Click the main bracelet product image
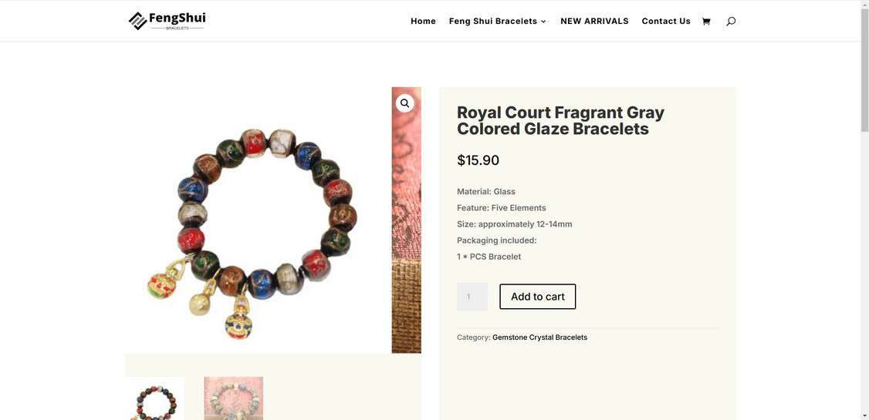This screenshot has height=420, width=869. coord(258,220)
